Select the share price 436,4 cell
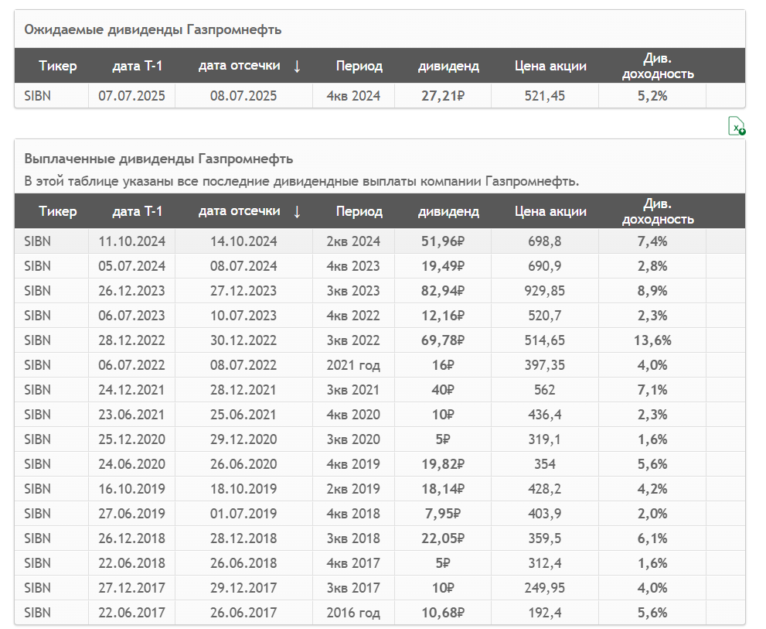Viewport: 766px width, 629px height. [x=545, y=415]
